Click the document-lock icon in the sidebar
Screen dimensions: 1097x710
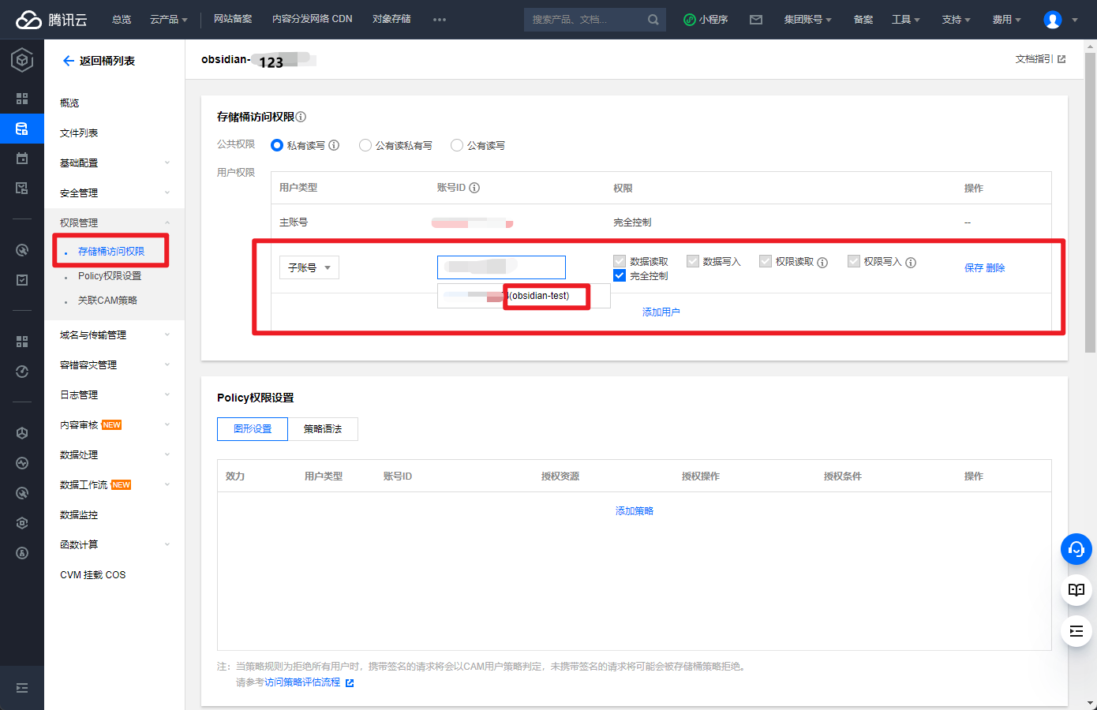(x=22, y=189)
